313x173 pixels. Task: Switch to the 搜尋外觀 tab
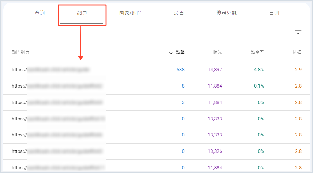(x=226, y=13)
